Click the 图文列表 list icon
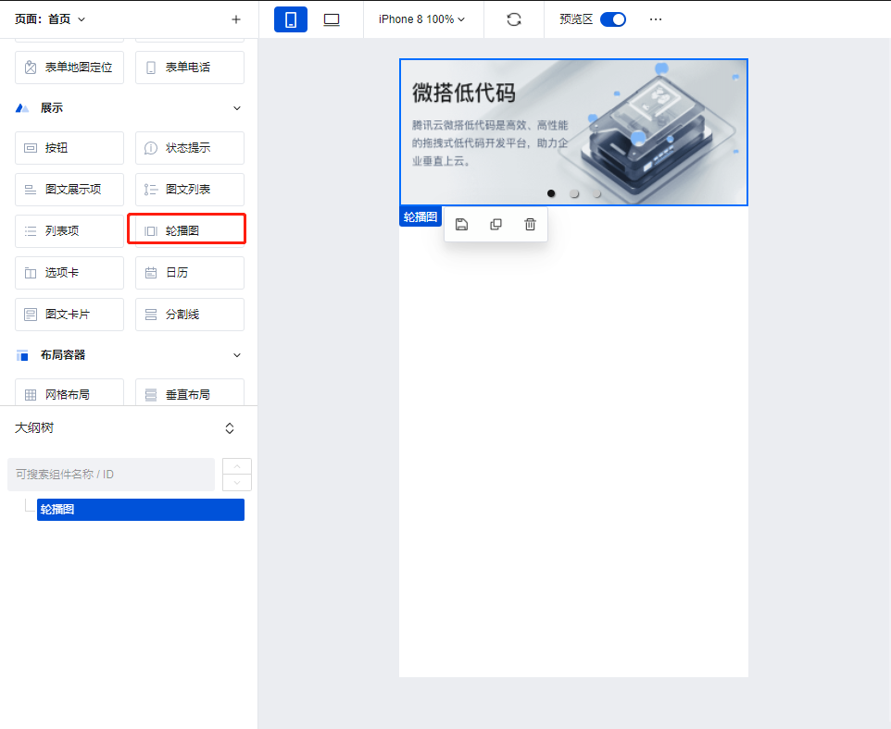 coord(151,190)
